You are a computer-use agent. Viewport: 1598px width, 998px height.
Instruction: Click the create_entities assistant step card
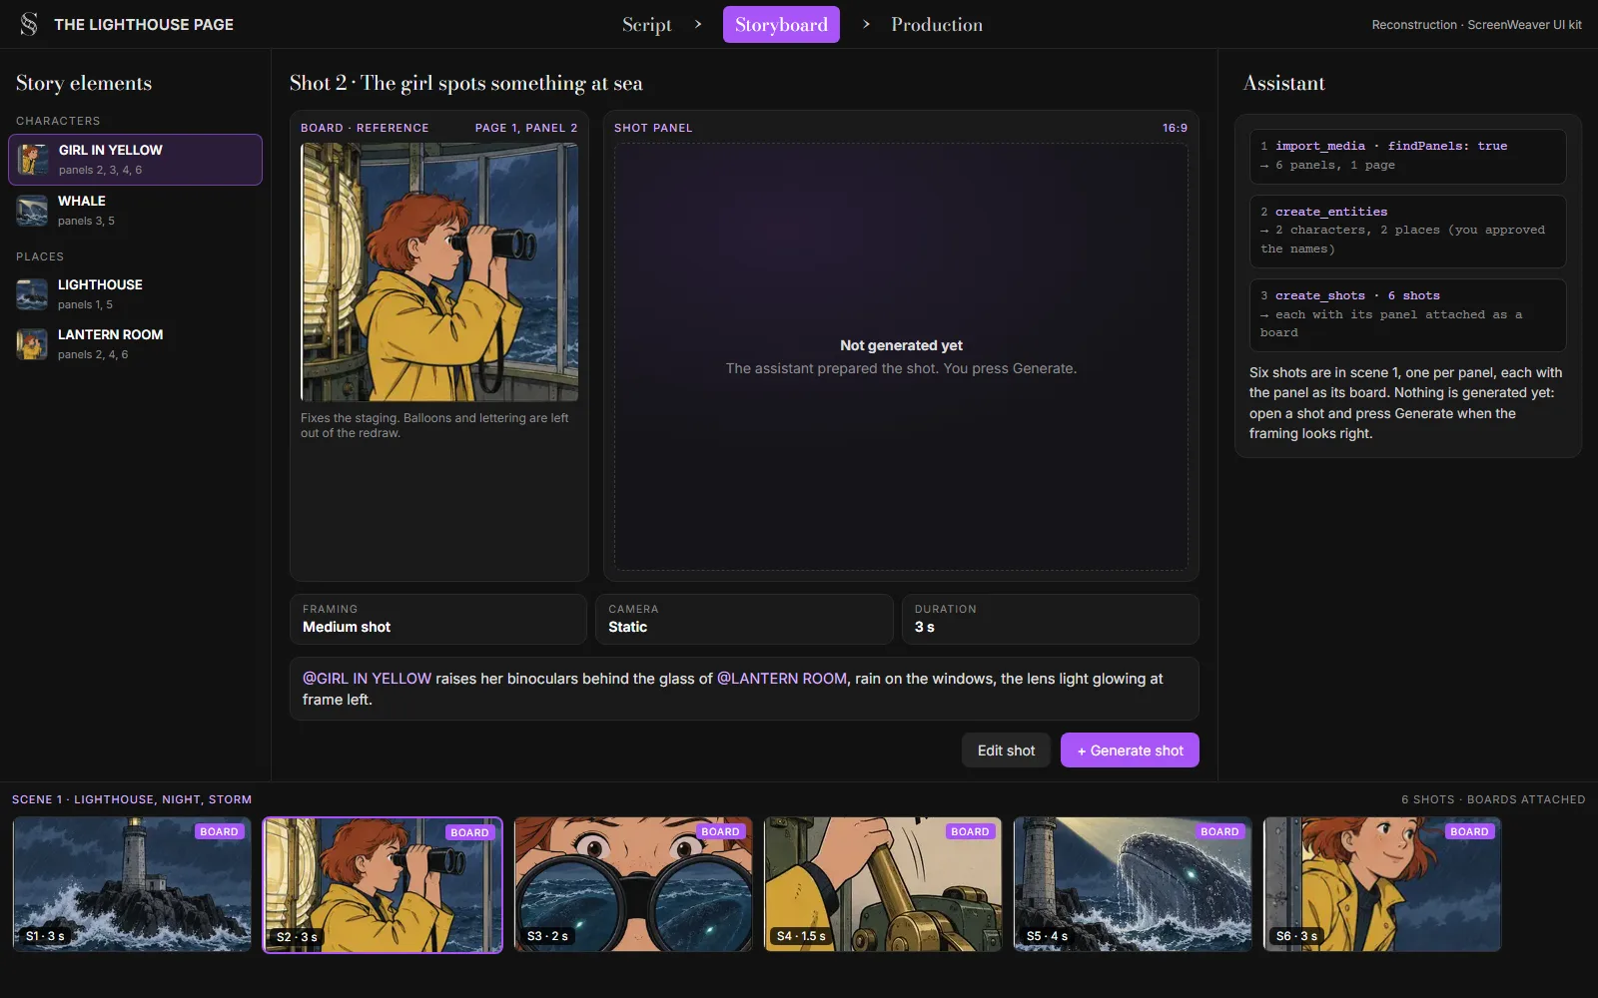pyautogui.click(x=1407, y=231)
